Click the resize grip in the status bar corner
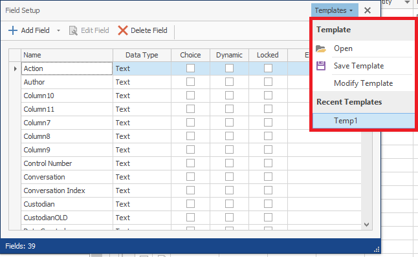This screenshot has height=257, width=418. [377, 249]
